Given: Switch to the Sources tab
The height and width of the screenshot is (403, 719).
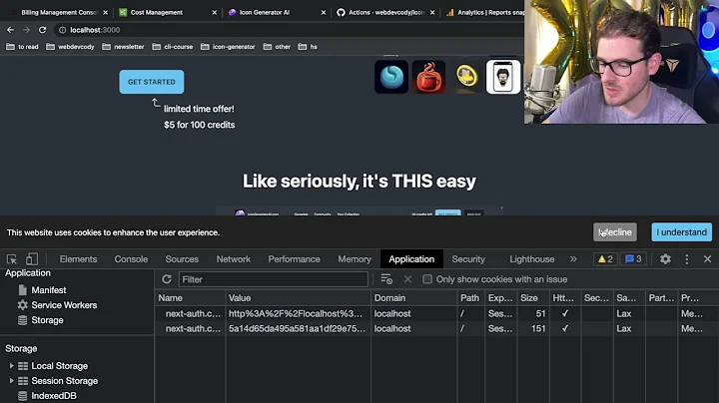Looking at the screenshot, I should click(182, 259).
